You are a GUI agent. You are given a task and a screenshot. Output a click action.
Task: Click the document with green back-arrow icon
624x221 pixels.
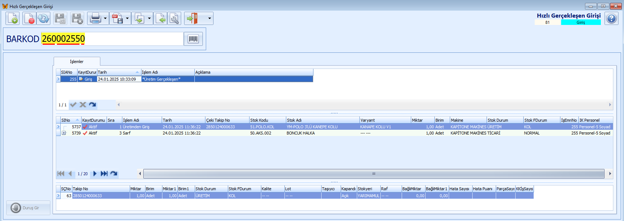pos(161,18)
